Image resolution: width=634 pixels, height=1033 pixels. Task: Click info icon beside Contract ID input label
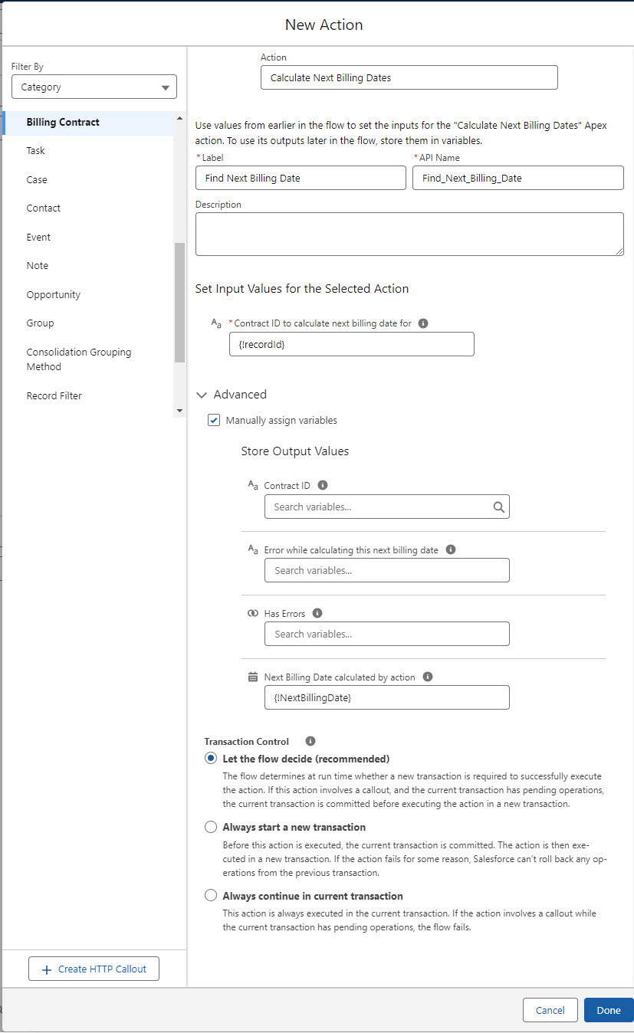[x=423, y=323]
